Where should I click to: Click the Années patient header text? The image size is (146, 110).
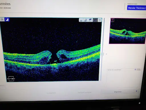[x=5, y=4]
